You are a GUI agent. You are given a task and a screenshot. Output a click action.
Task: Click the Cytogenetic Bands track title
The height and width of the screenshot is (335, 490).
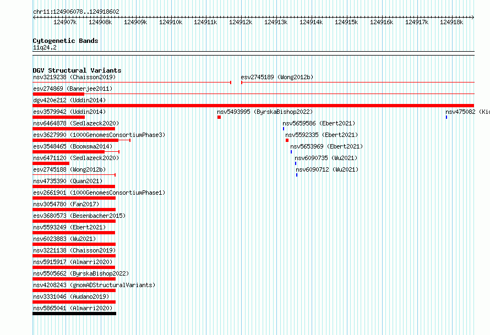coord(66,41)
